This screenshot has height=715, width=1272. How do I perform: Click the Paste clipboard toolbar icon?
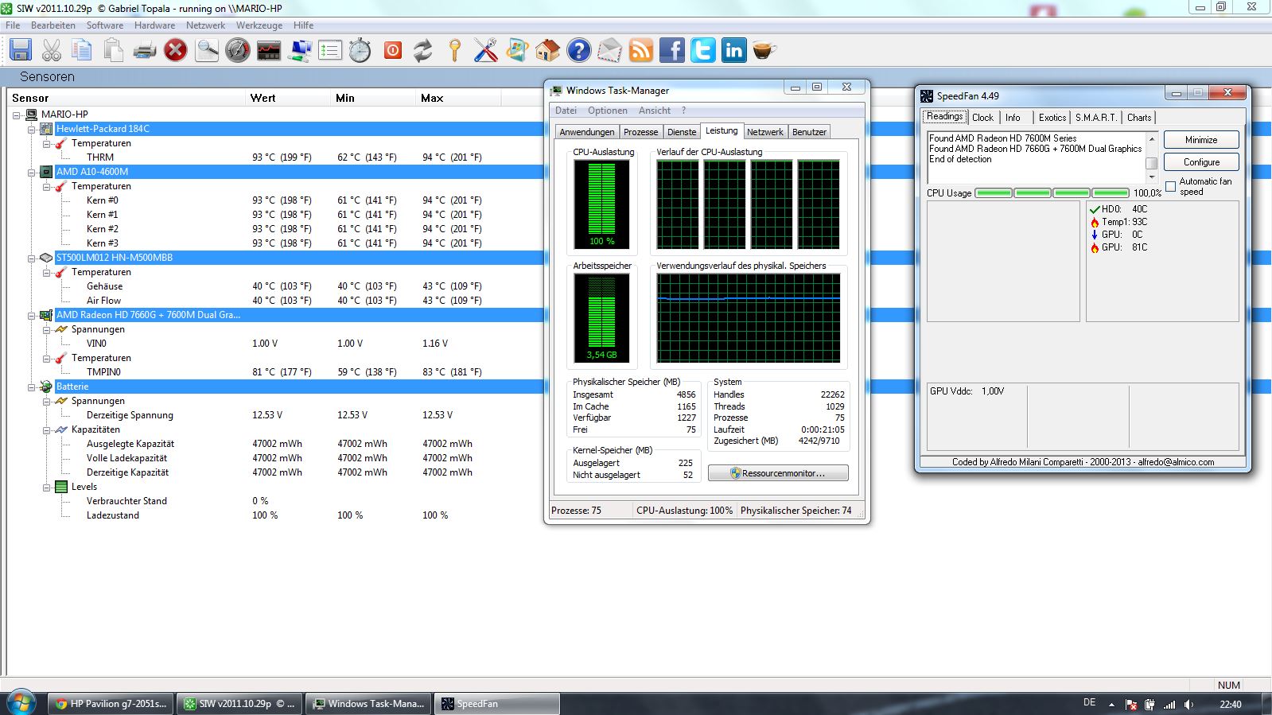[113, 50]
